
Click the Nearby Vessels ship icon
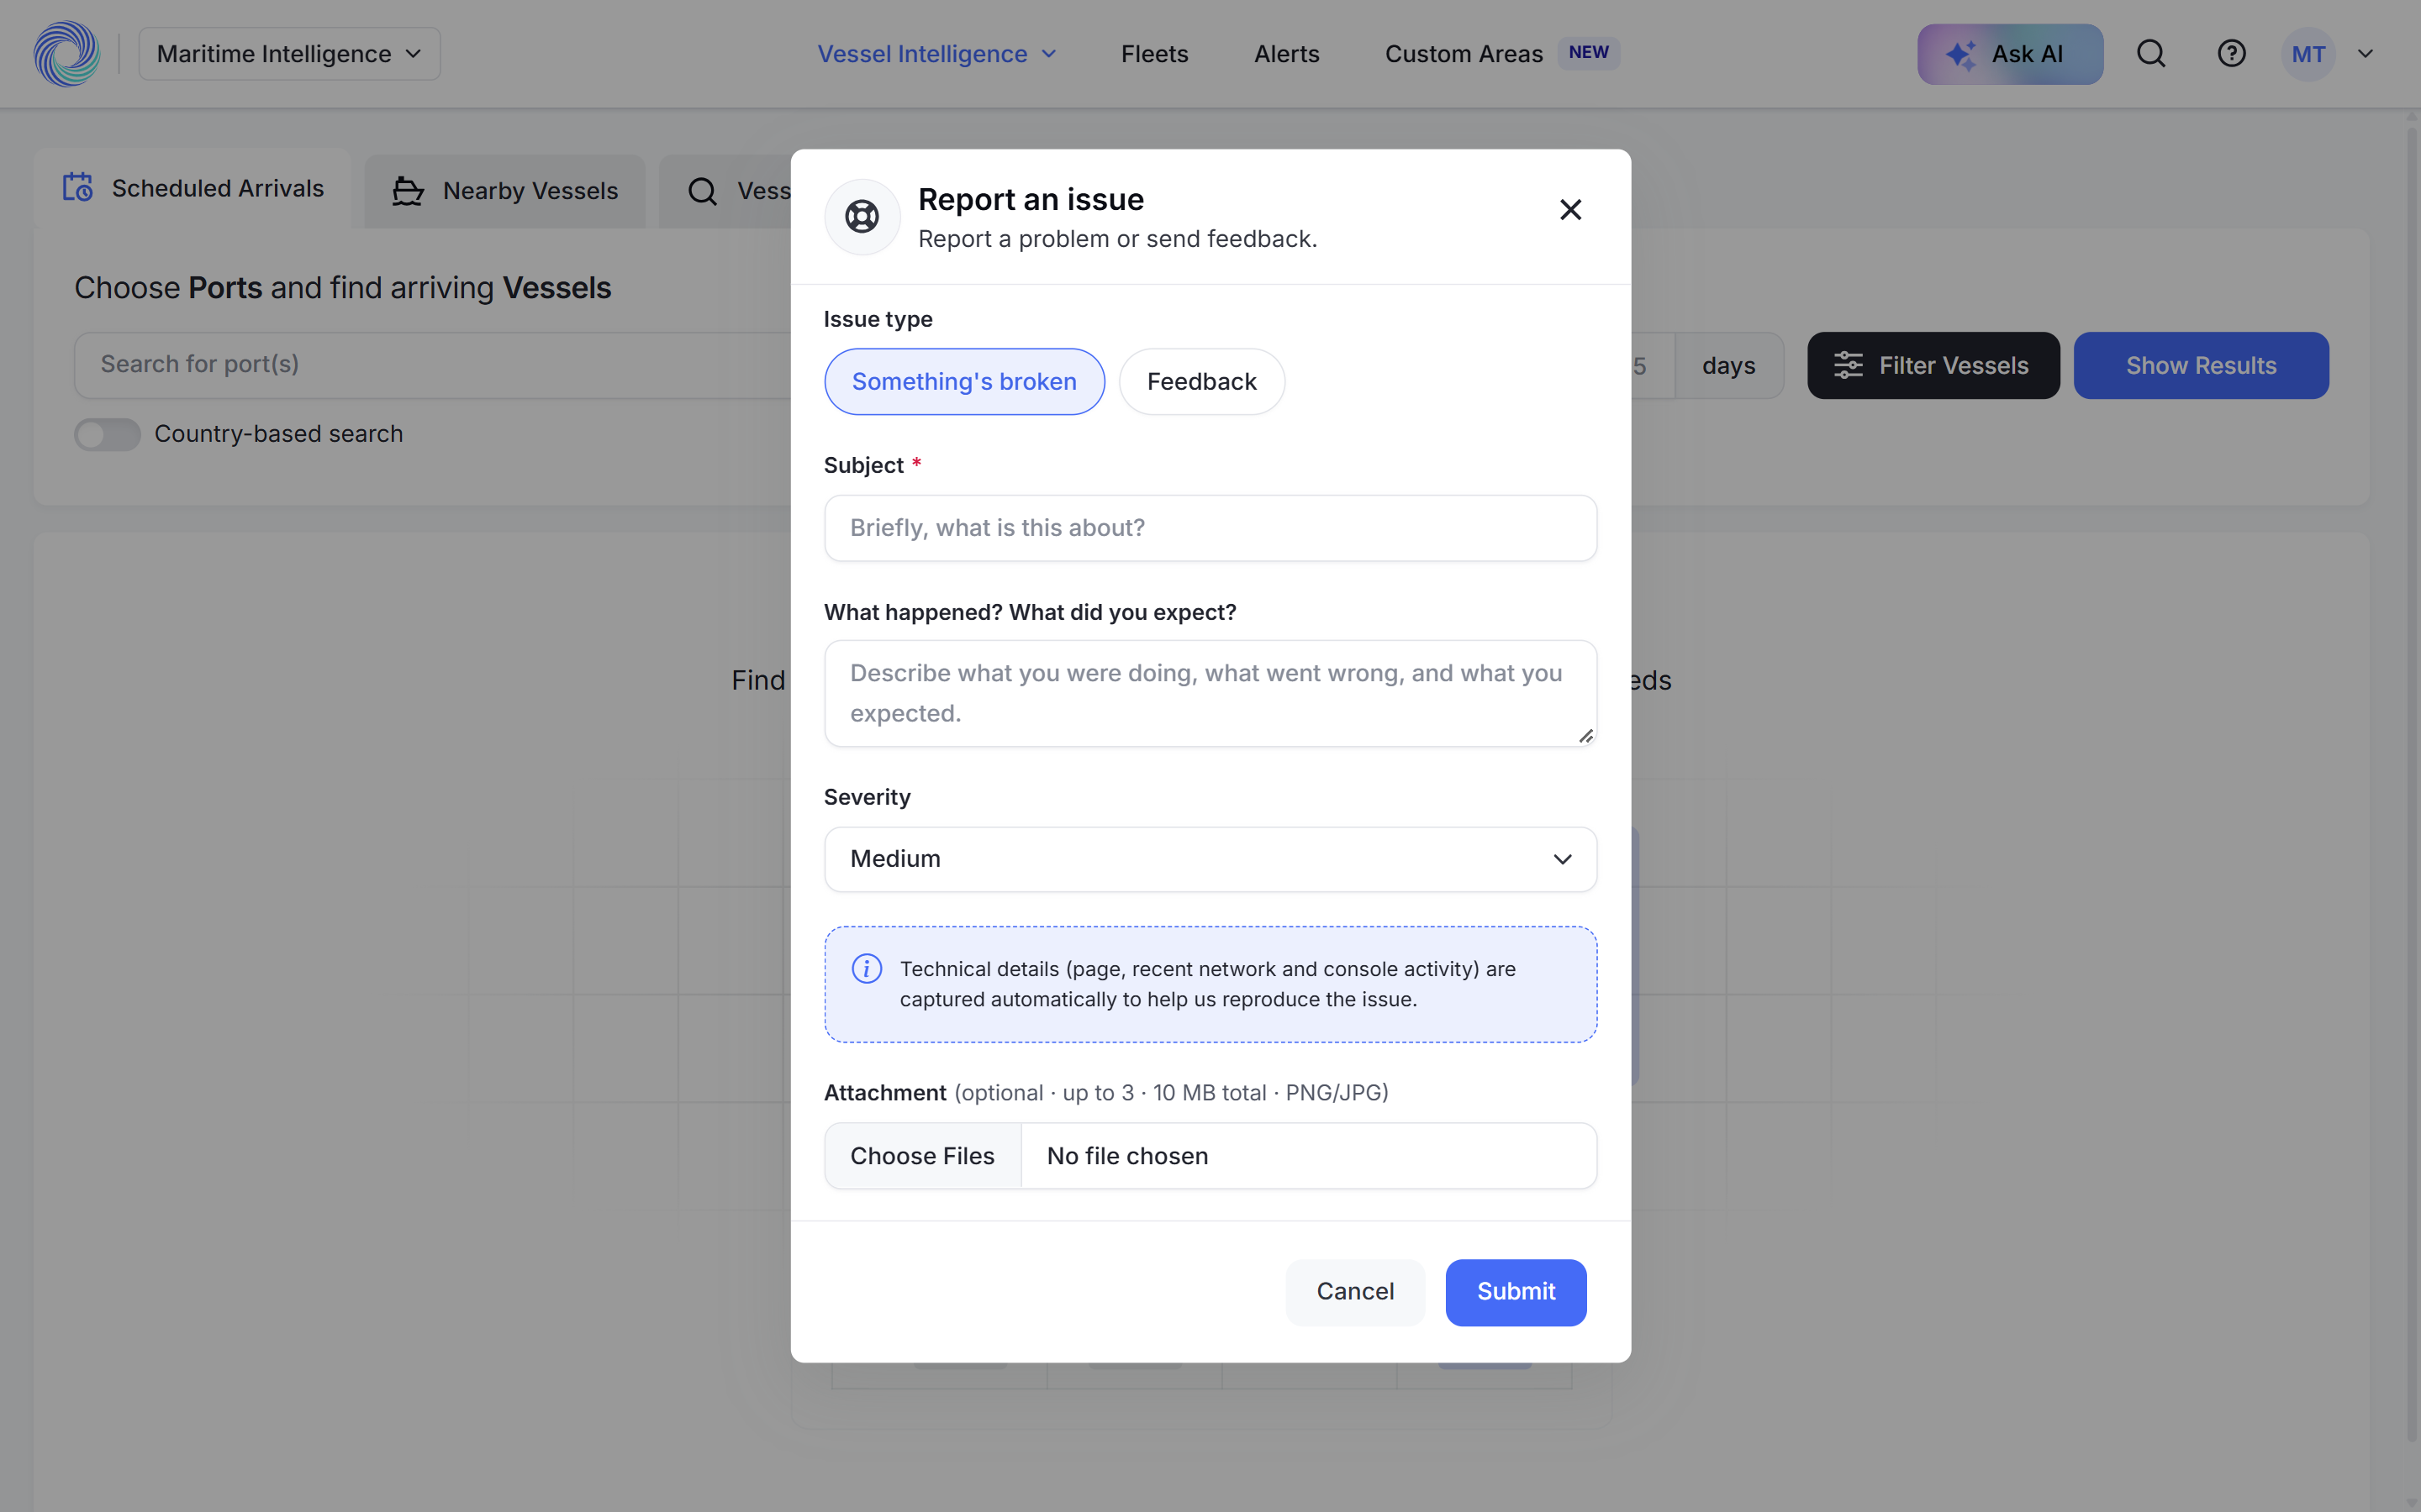click(x=407, y=191)
